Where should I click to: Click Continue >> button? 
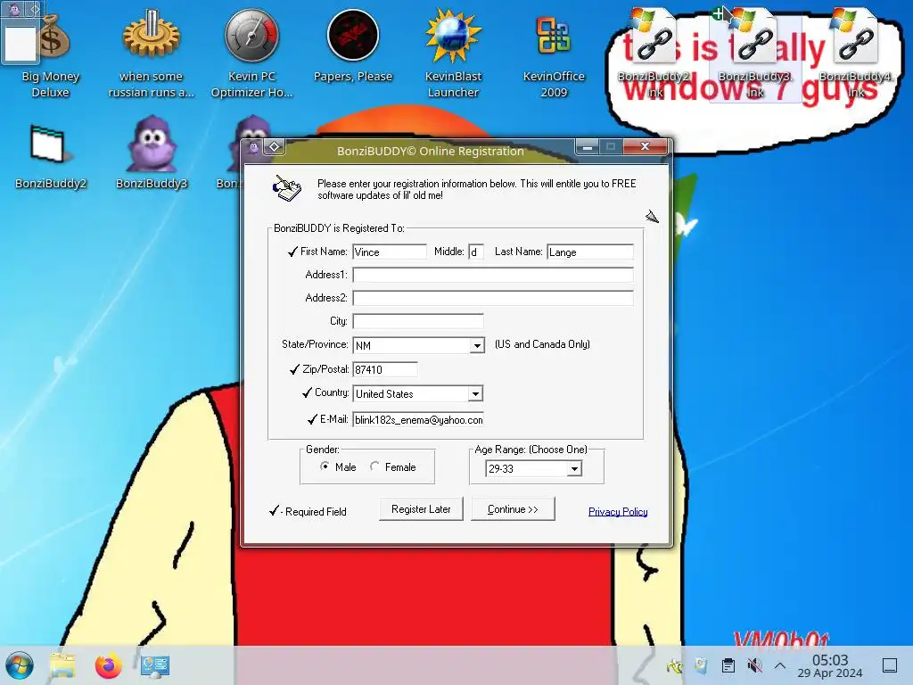[x=513, y=509]
